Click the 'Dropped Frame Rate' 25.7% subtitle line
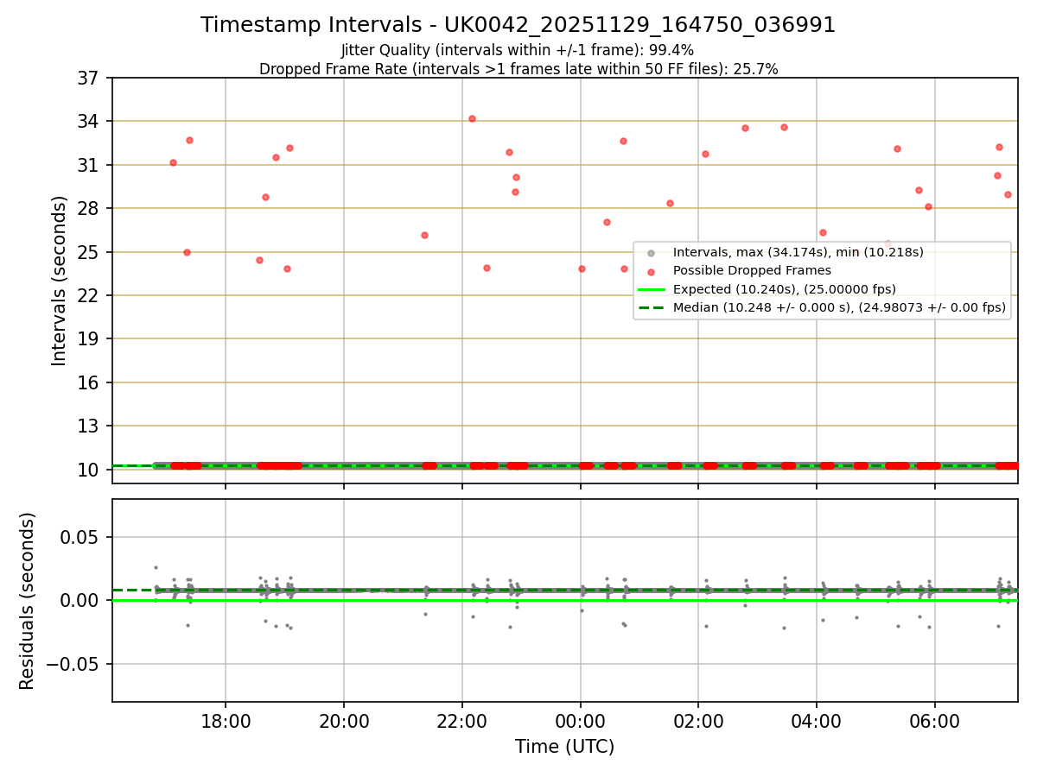Viewport: 1037px width, 777px height. pyautogui.click(x=518, y=69)
